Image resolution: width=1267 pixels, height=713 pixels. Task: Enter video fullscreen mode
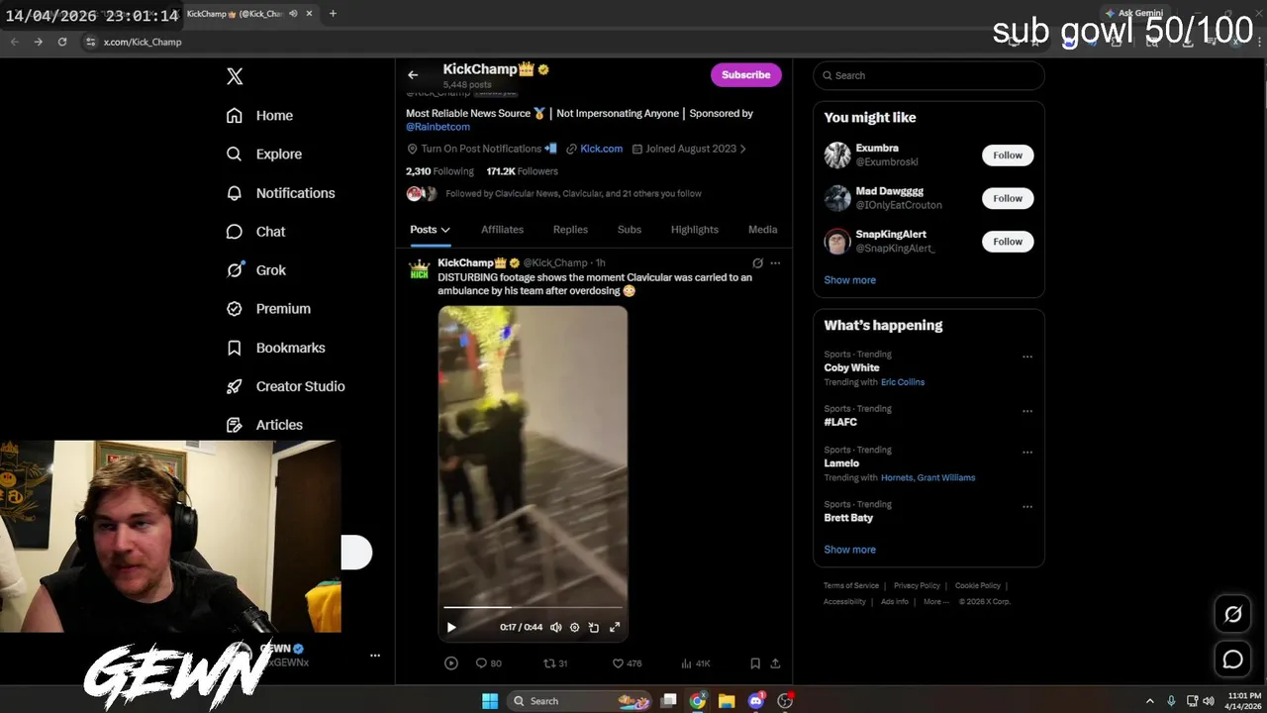(615, 627)
